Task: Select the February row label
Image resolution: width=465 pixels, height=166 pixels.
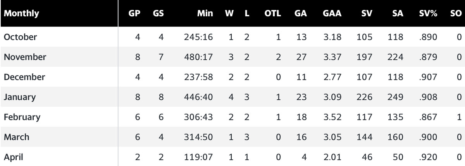Action: 22,117
